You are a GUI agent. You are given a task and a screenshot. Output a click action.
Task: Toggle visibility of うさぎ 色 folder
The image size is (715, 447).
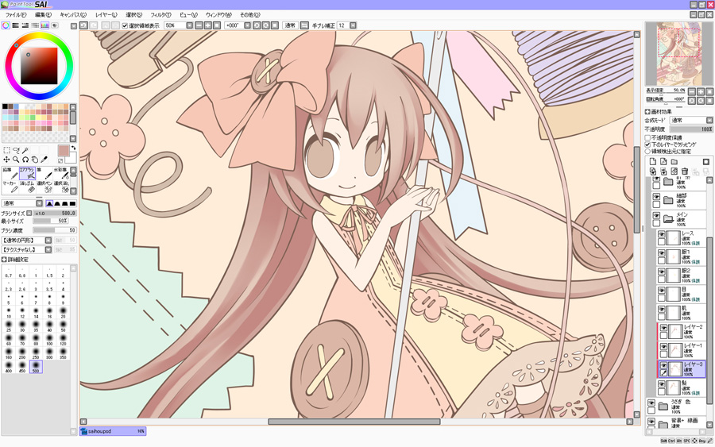tap(651, 403)
